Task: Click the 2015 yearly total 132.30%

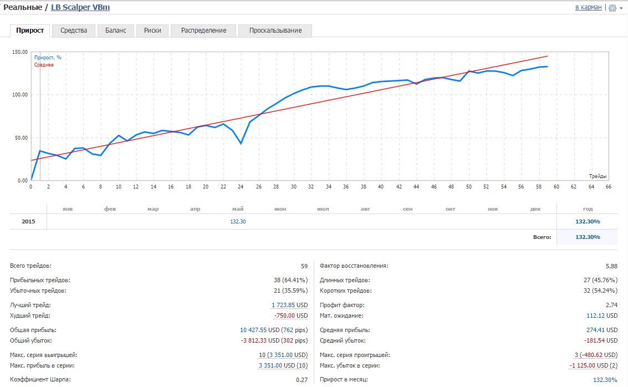Action: [x=588, y=222]
